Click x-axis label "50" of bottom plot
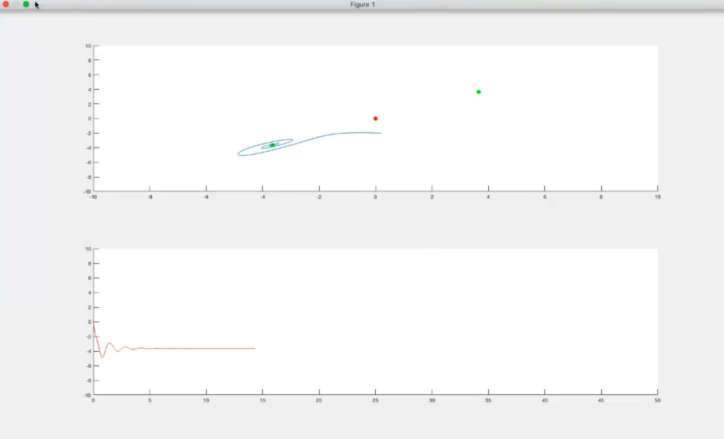724x439 pixels. coord(657,400)
